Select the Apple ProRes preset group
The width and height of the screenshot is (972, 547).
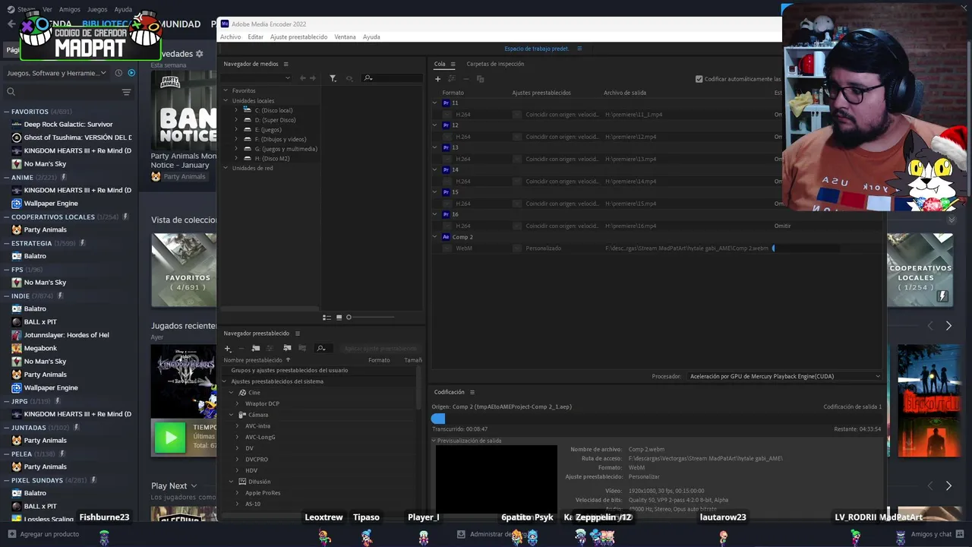click(263, 493)
